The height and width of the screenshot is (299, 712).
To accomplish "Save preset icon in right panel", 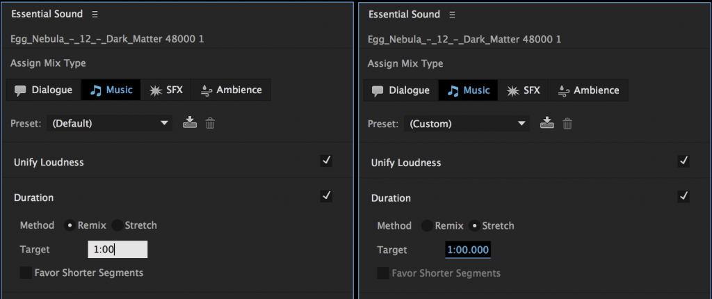I will coord(547,124).
